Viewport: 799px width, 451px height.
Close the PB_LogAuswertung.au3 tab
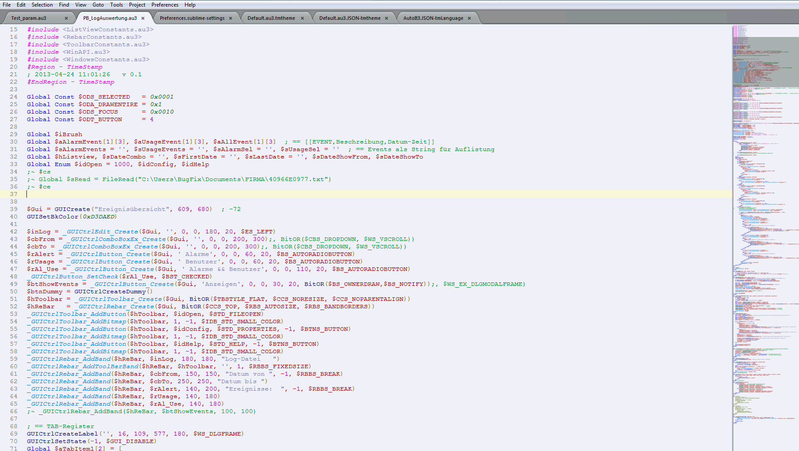coord(143,18)
